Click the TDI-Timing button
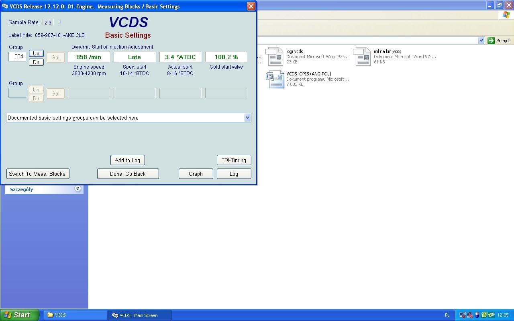The image size is (514, 321). pyautogui.click(x=234, y=160)
